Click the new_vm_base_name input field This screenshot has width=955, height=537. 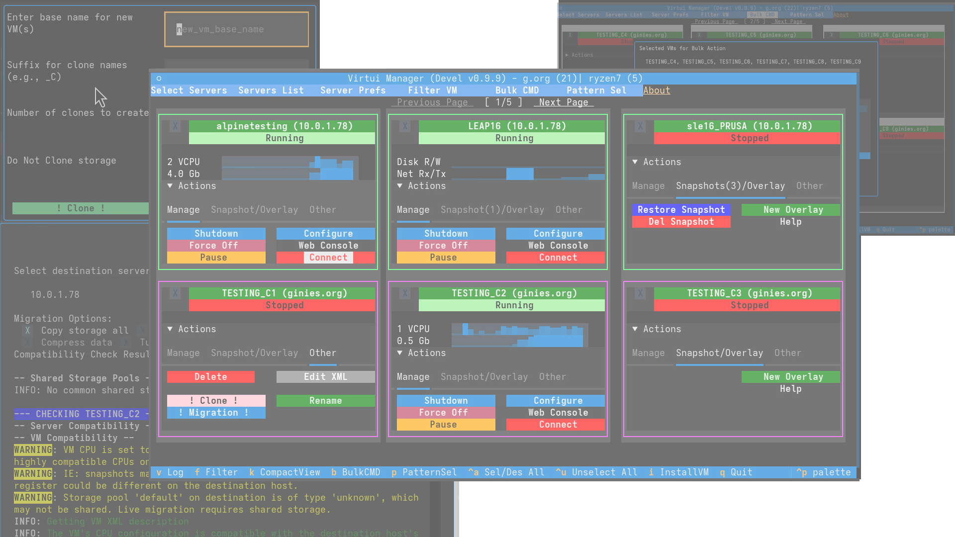236,29
